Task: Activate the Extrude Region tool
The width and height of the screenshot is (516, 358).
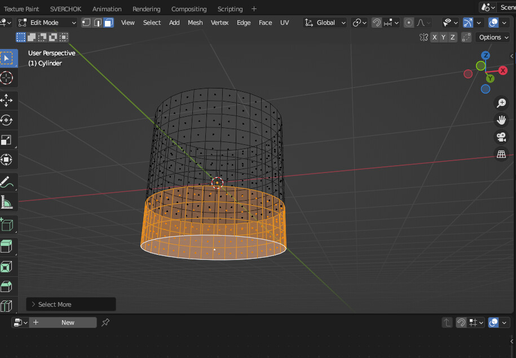Action: [8, 246]
